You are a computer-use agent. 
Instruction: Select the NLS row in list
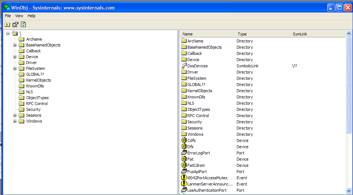(x=263, y=103)
